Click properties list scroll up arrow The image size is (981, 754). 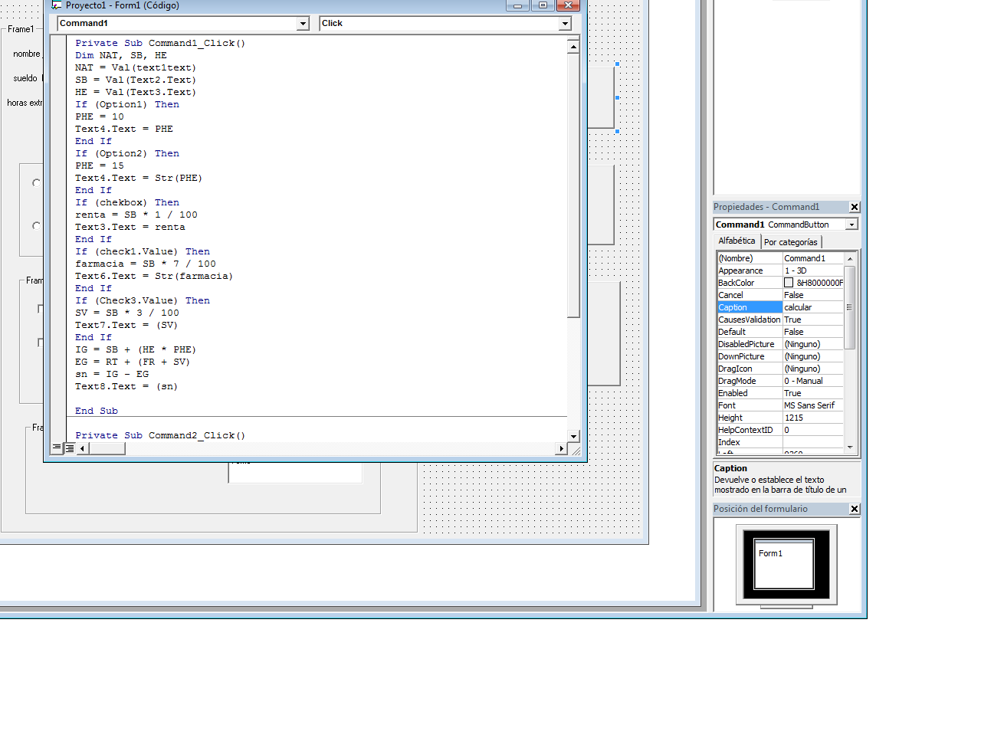tap(849, 259)
